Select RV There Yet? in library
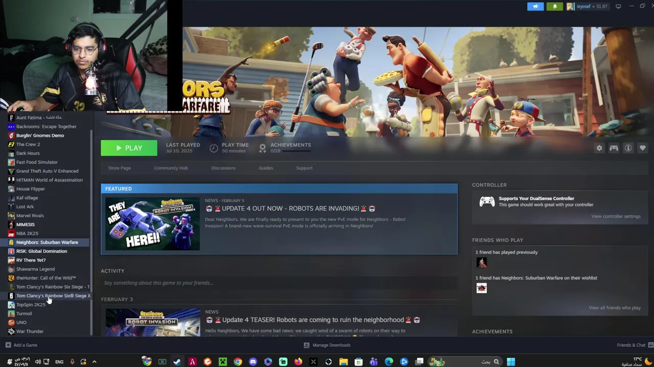This screenshot has width=654, height=367. click(31, 260)
